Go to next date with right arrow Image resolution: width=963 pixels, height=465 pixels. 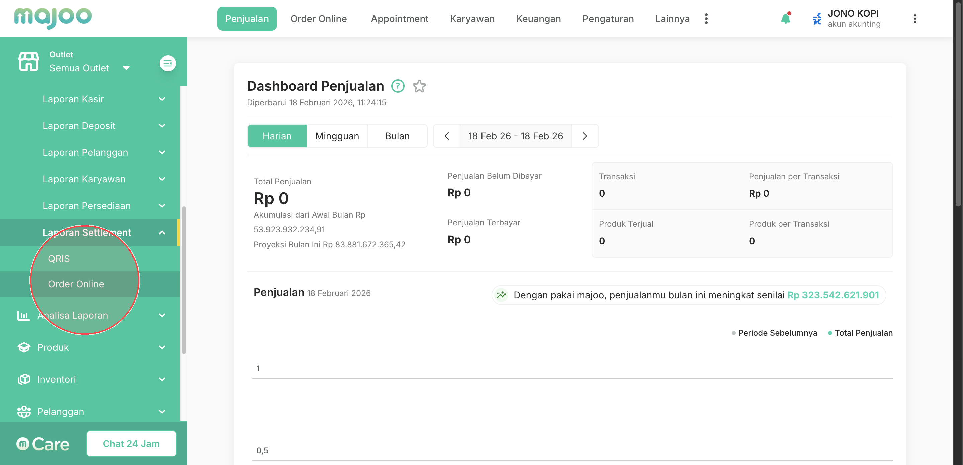point(585,136)
